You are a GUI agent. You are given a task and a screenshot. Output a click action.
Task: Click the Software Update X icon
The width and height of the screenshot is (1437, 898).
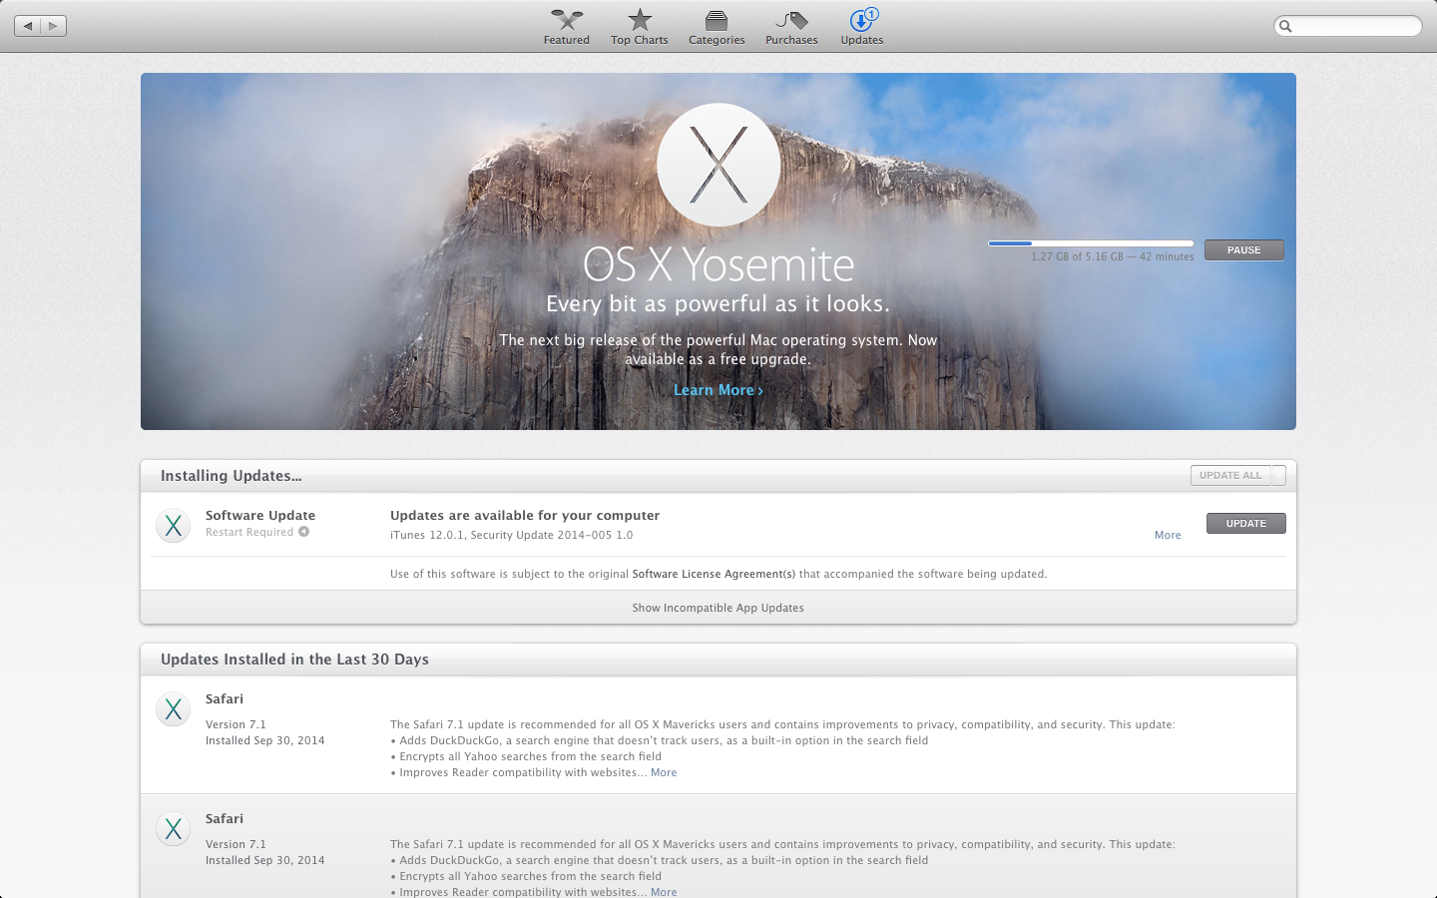pos(174,525)
